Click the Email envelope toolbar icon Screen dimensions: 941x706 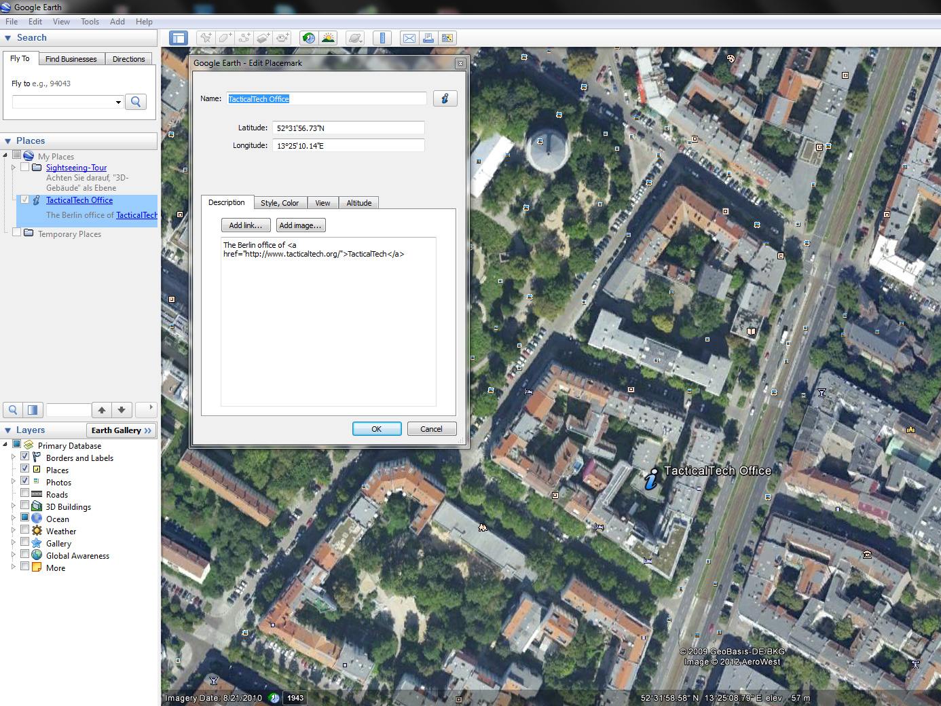[409, 38]
